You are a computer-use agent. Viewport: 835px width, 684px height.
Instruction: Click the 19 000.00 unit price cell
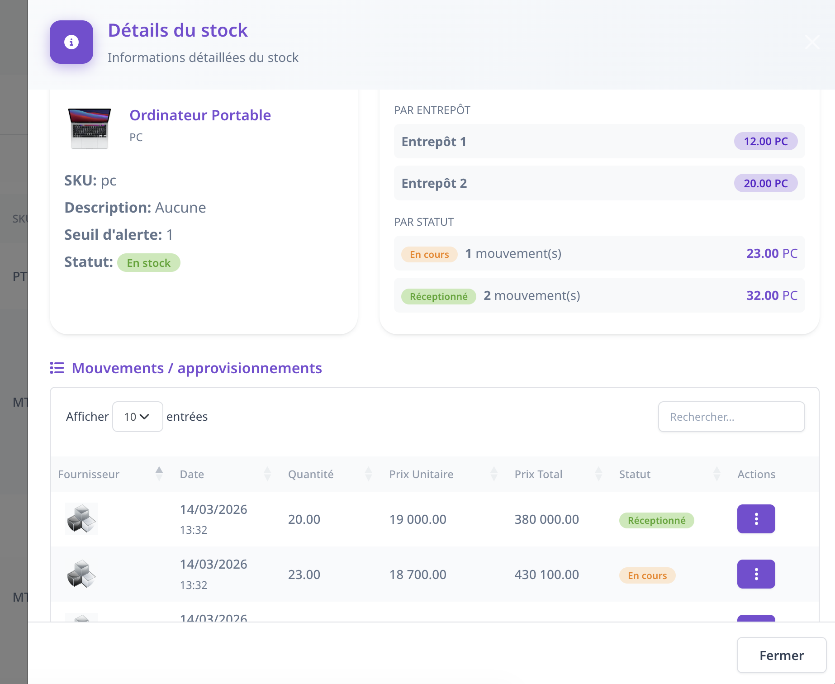coord(417,519)
